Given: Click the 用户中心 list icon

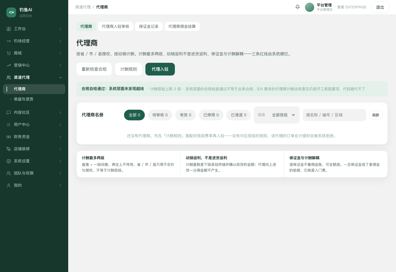Looking at the screenshot, I should pyautogui.click(x=9, y=125).
